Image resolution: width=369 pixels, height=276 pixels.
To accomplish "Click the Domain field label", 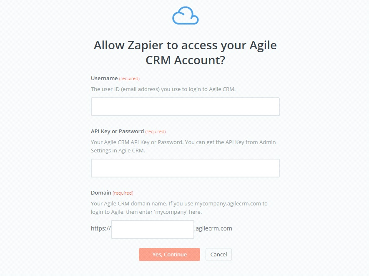I will [101, 192].
